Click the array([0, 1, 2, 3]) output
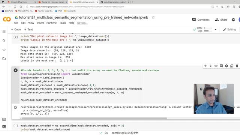 coord(35,114)
